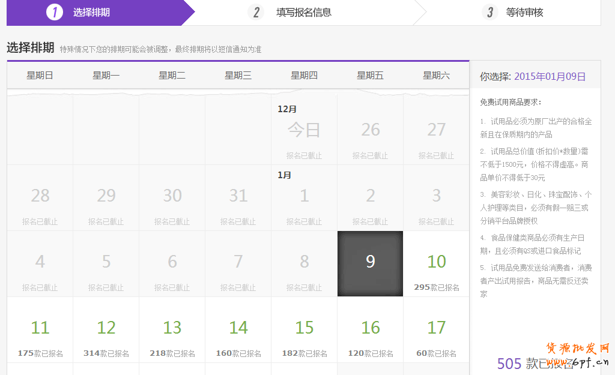Click the selected date 2015年01月09日 text
This screenshot has height=375, width=615.
pyautogui.click(x=550, y=77)
